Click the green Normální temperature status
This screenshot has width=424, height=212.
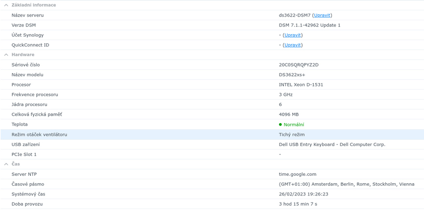pyautogui.click(x=291, y=125)
